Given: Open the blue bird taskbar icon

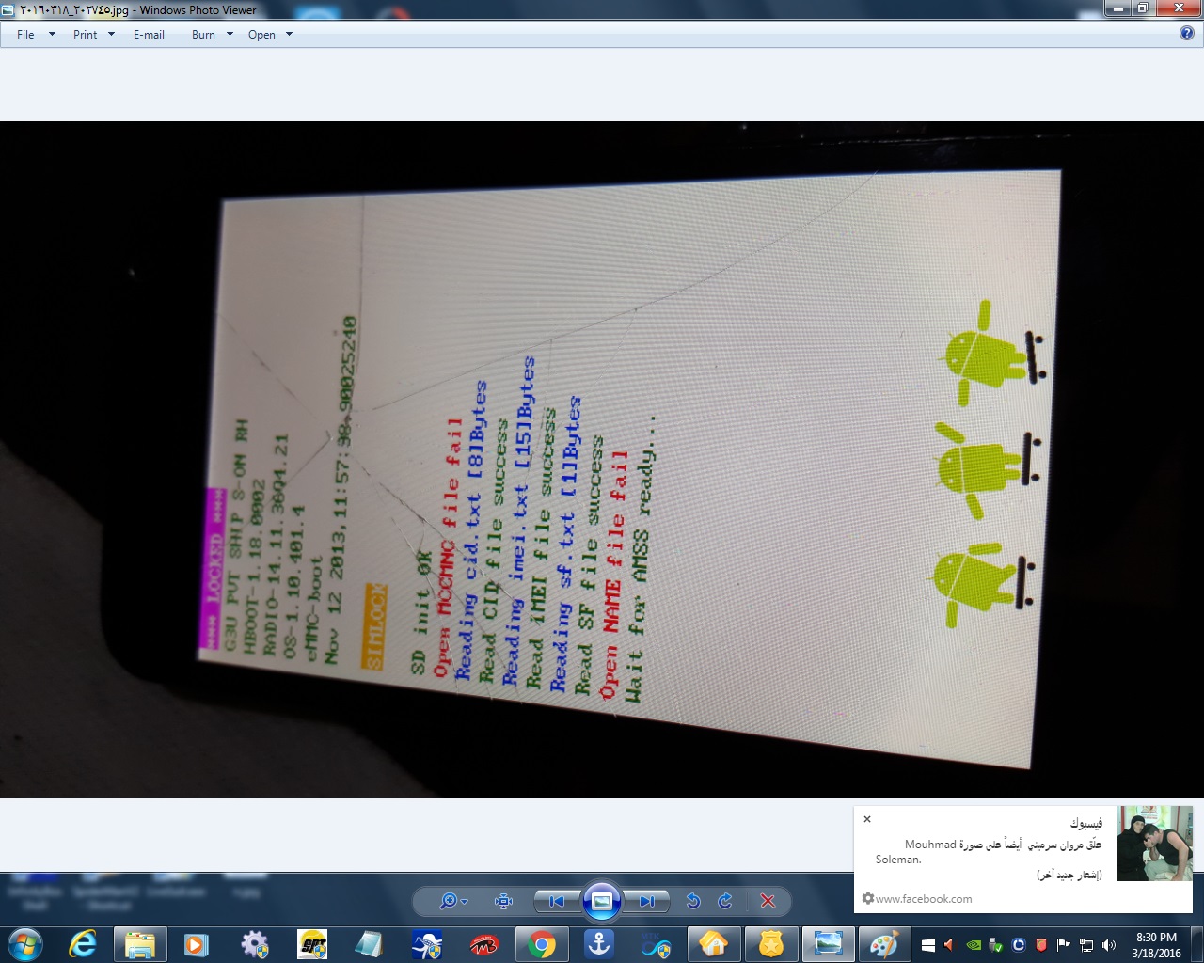Looking at the screenshot, I should [427, 944].
